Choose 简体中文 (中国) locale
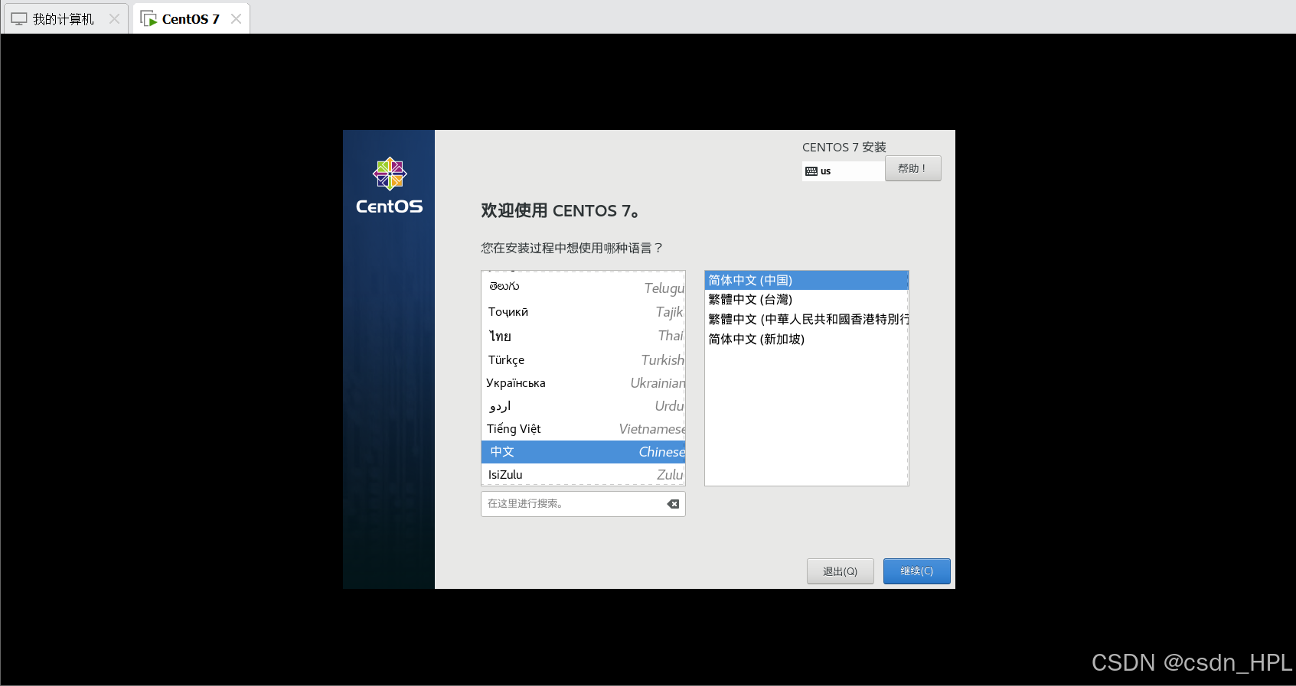Image resolution: width=1296 pixels, height=686 pixels. (806, 281)
